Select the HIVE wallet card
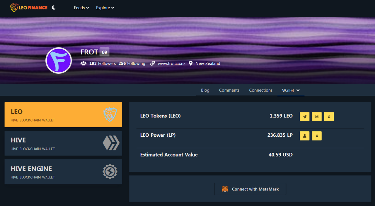The image size is (375, 206). point(63,143)
